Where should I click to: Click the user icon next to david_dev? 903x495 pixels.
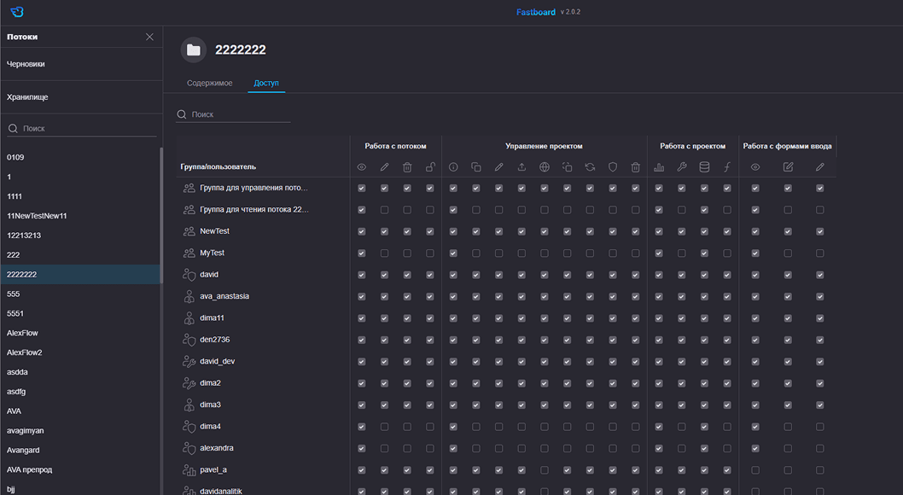pos(189,362)
